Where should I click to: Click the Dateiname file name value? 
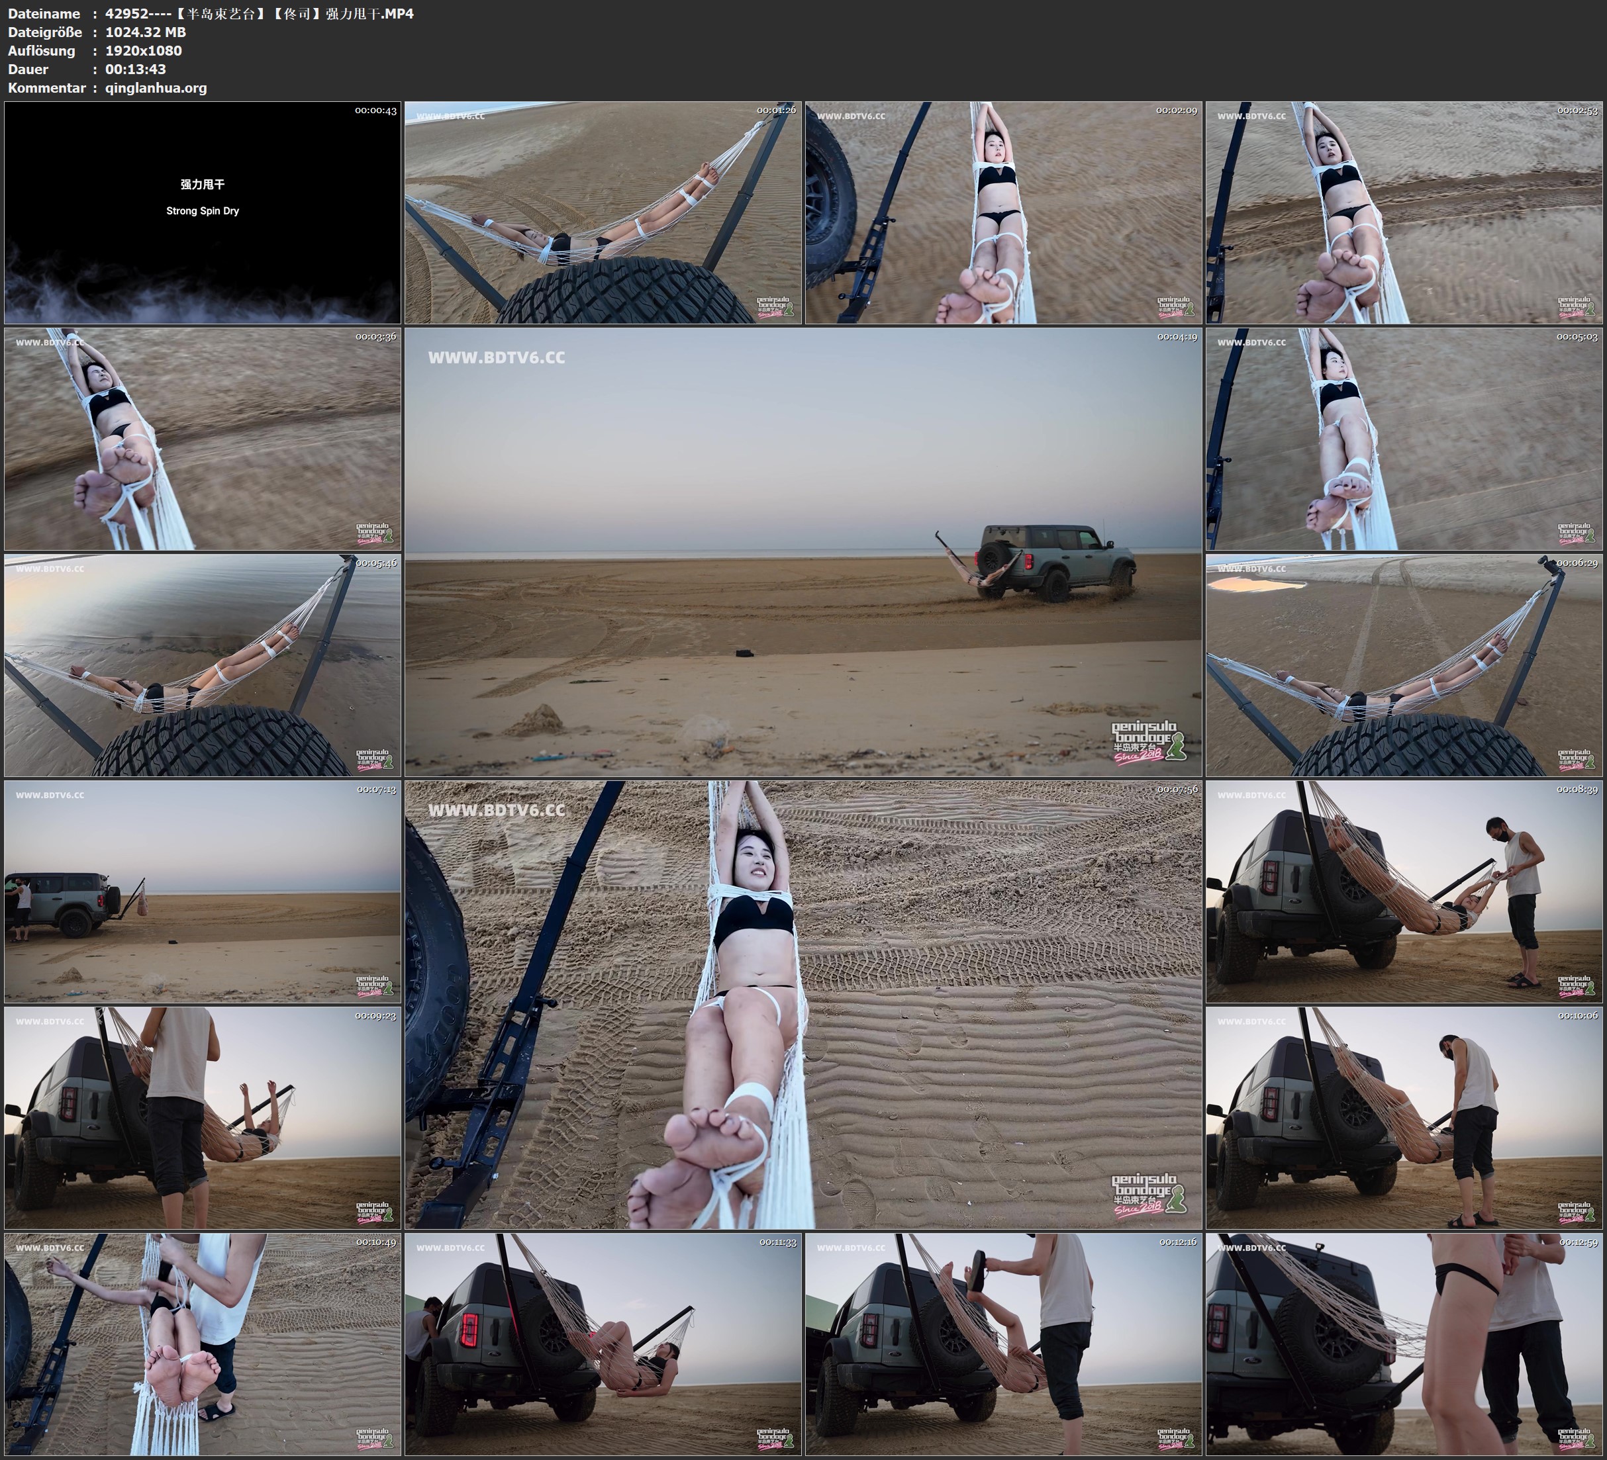pyautogui.click(x=259, y=13)
